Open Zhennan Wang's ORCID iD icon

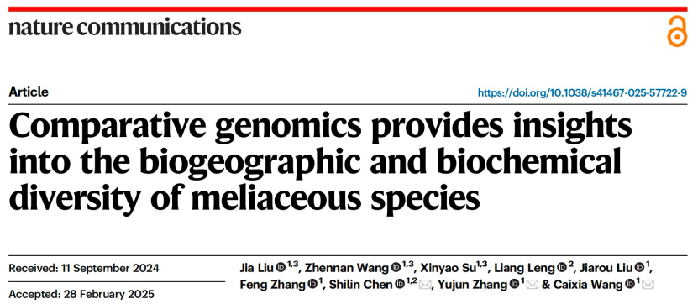396,268
